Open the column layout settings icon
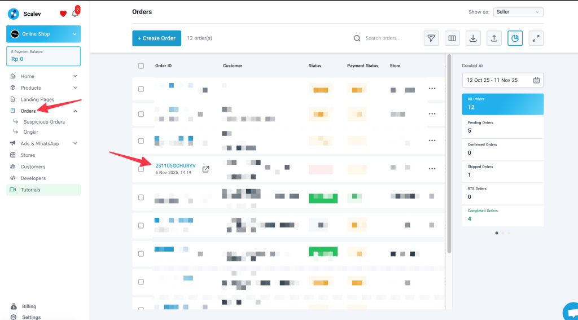 pos(452,38)
